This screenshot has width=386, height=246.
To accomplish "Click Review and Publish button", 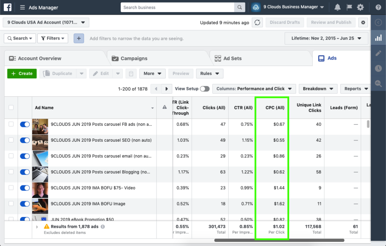I will tap(331, 22).
